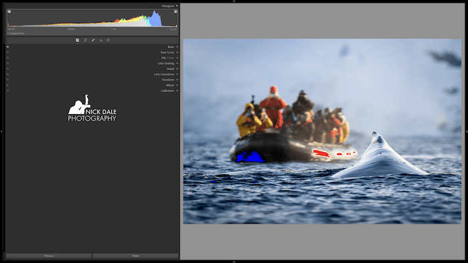Select the Edit tool icon
468x263 pixels.
tap(78, 40)
